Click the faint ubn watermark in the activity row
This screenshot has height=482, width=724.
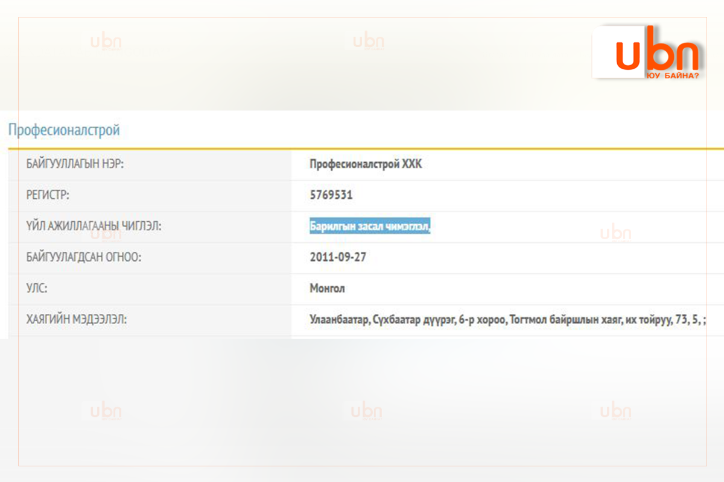[615, 233]
